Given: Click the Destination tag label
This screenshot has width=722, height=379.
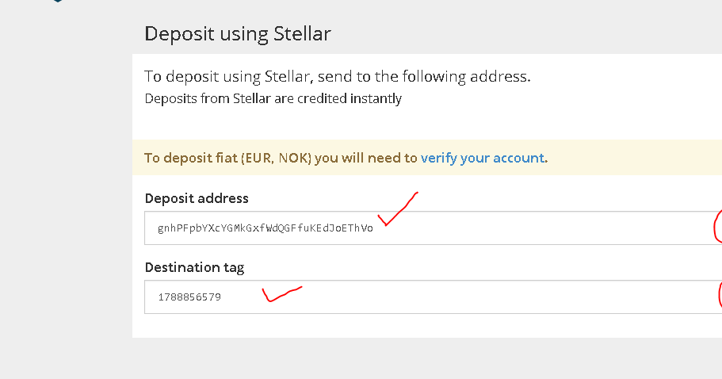Looking at the screenshot, I should [194, 267].
